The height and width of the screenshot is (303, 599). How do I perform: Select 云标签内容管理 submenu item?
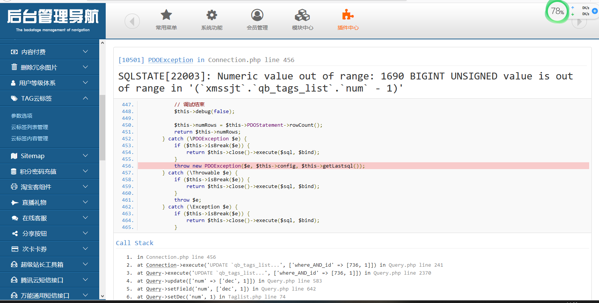[30, 138]
